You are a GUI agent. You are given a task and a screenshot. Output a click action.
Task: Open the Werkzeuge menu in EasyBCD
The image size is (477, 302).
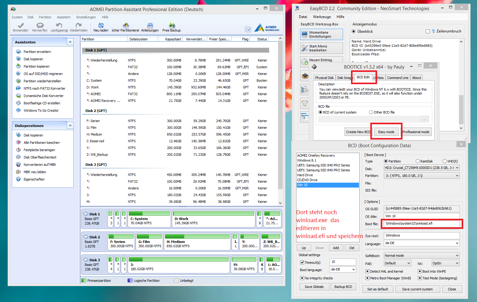tap(322, 17)
